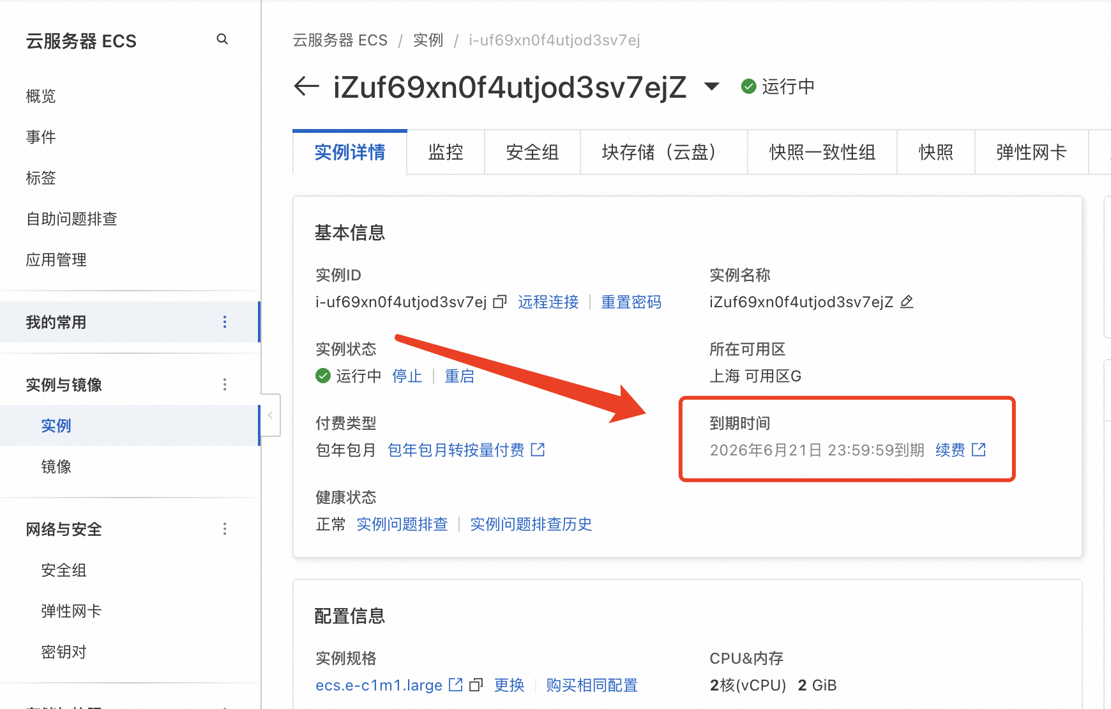Image resolution: width=1111 pixels, height=709 pixels.
Task: Collapse the sidebar with handle chevron
Action: 270,415
